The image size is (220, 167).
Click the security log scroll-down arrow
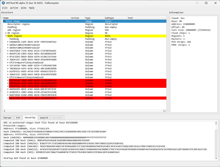tap(216, 158)
